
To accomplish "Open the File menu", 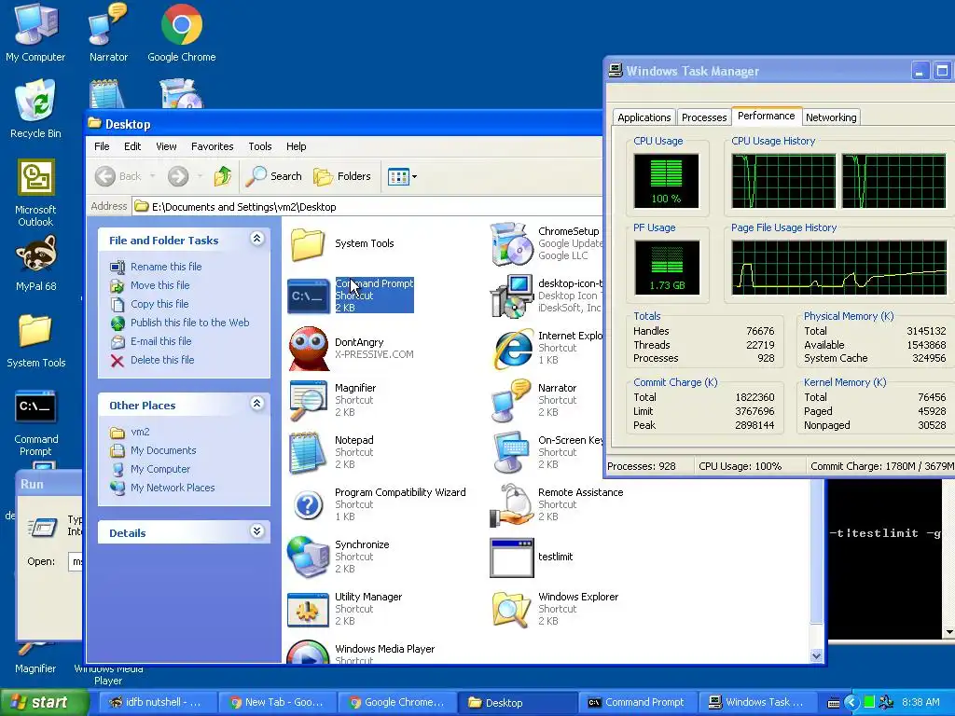I will (x=102, y=146).
